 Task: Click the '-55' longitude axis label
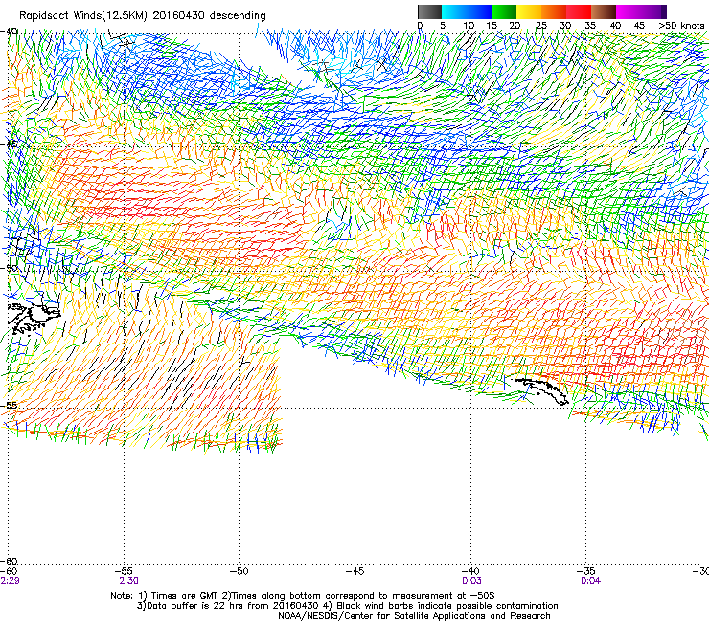(124, 571)
